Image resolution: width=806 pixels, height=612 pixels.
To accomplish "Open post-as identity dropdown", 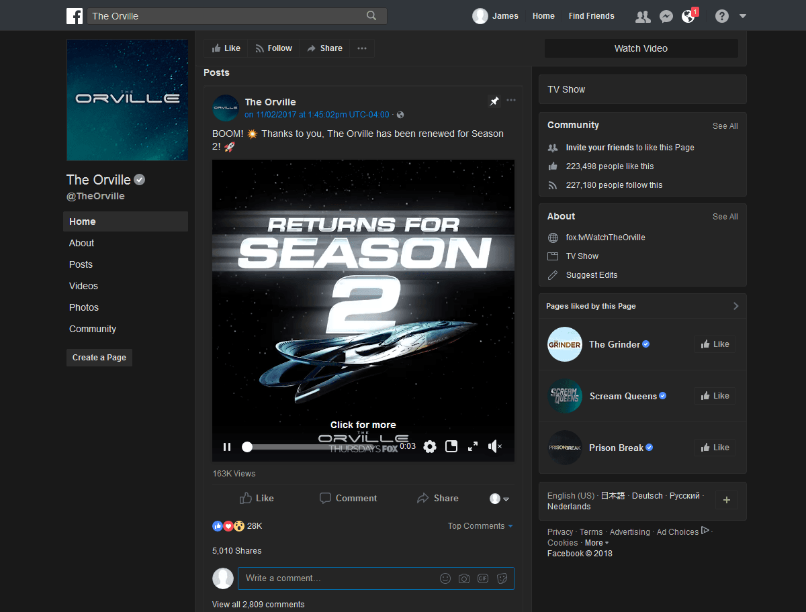I will point(500,499).
